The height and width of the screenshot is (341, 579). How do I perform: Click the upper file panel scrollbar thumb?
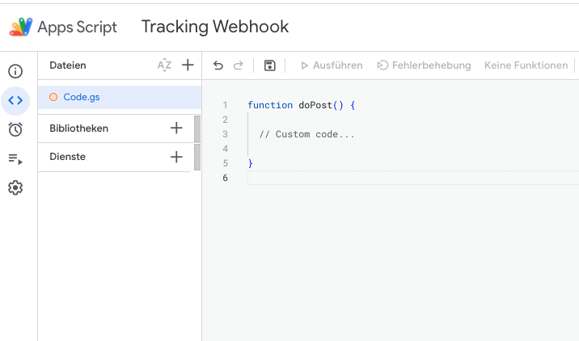point(197,128)
